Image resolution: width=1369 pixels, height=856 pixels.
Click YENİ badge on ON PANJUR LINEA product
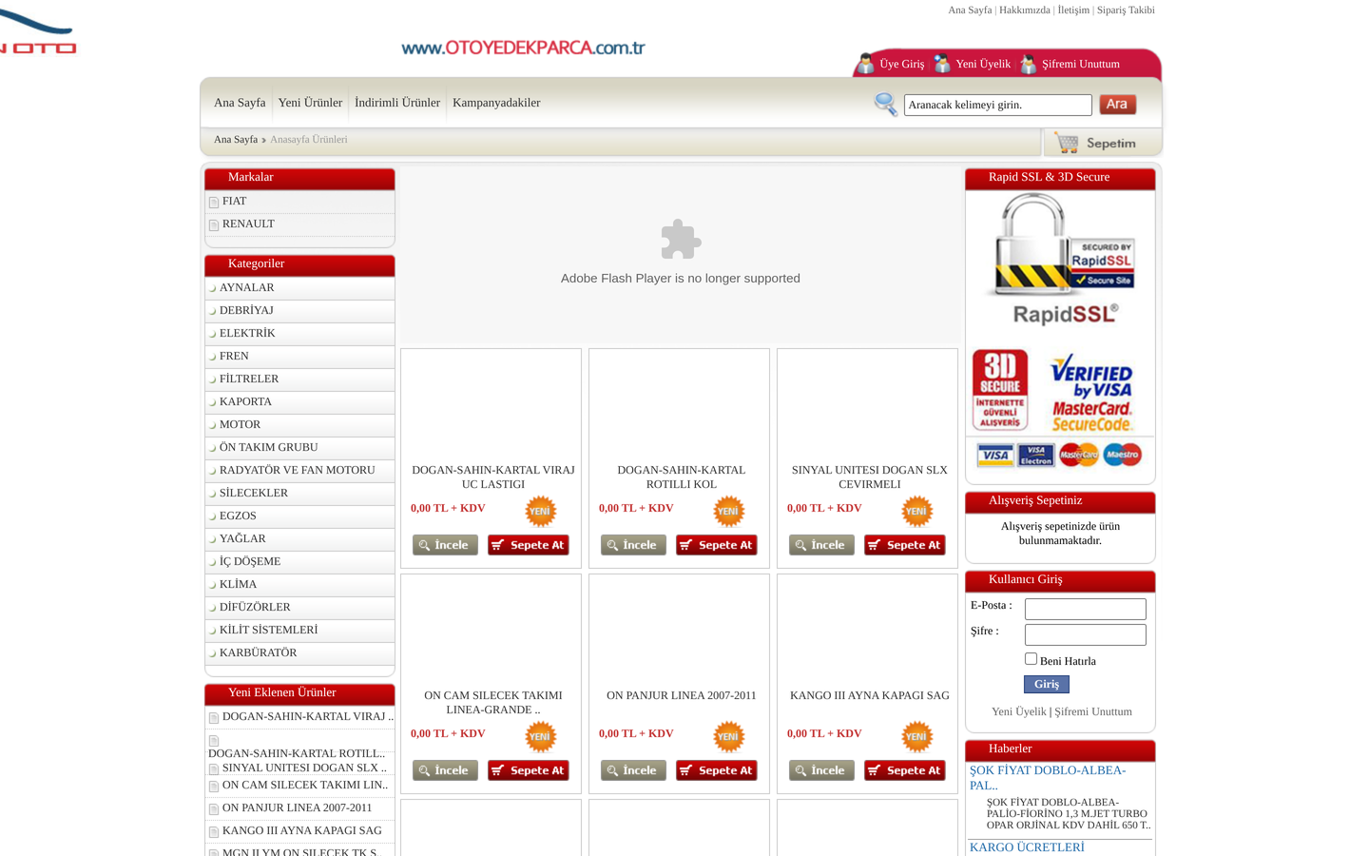(728, 736)
